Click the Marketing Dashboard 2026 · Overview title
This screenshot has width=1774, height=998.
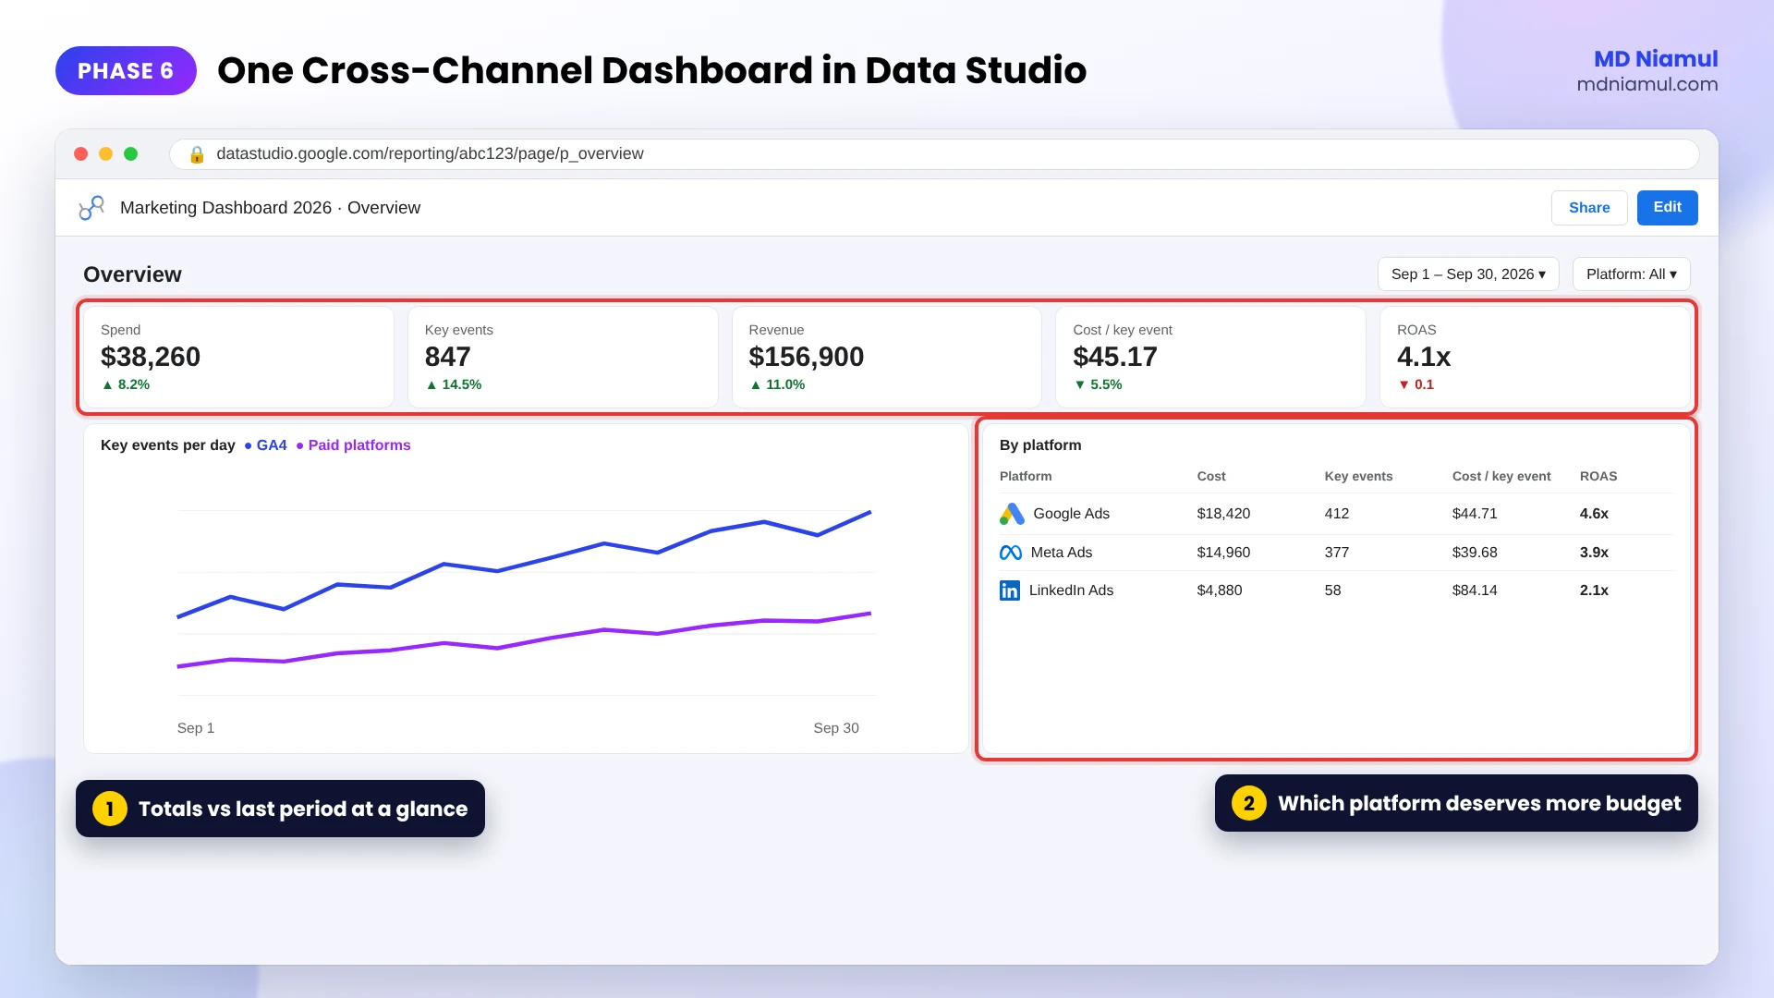click(270, 208)
